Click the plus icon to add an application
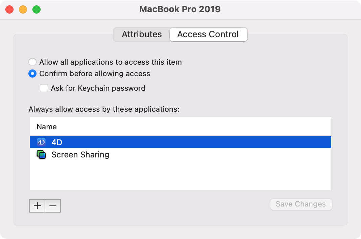The image size is (361, 239). [37, 205]
